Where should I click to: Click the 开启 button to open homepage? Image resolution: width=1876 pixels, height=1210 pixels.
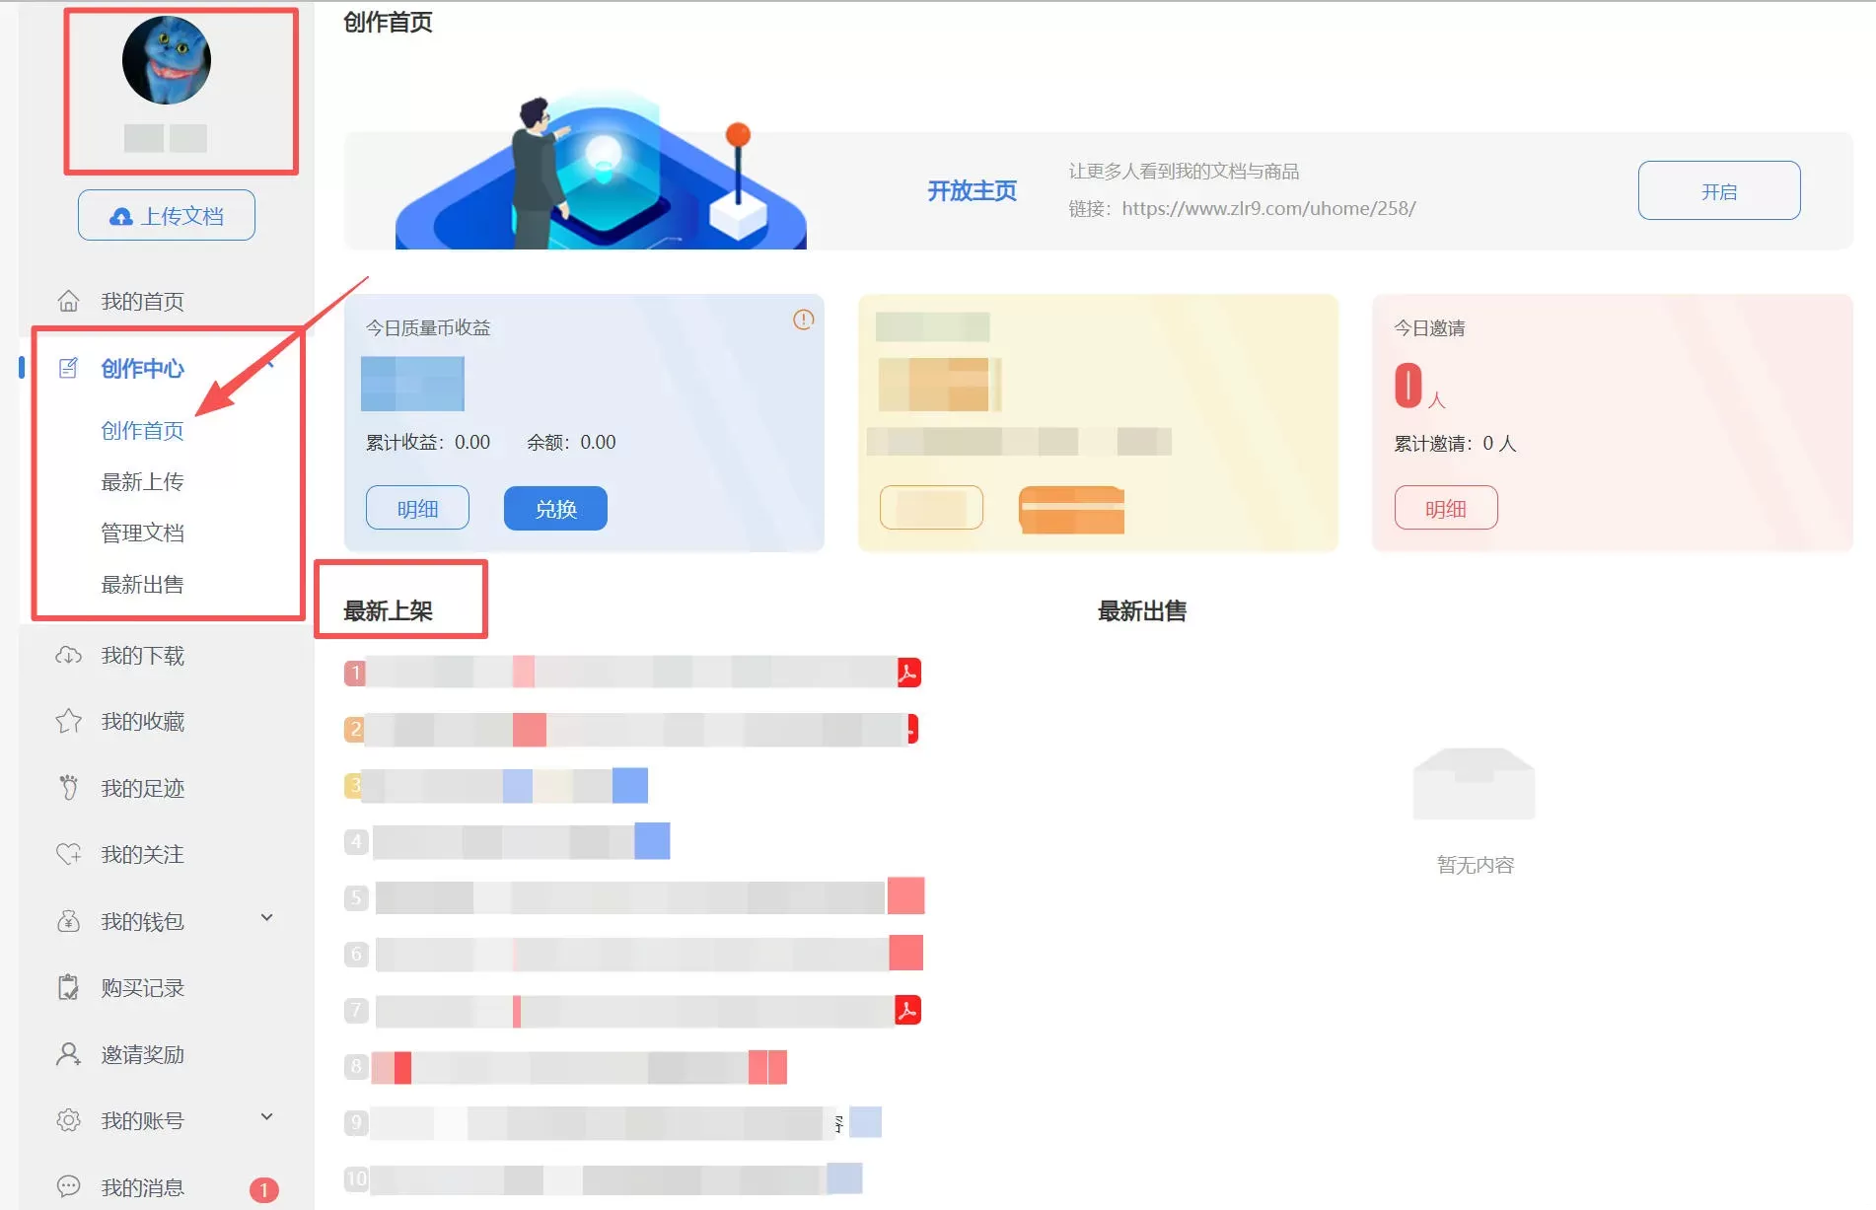point(1718,190)
